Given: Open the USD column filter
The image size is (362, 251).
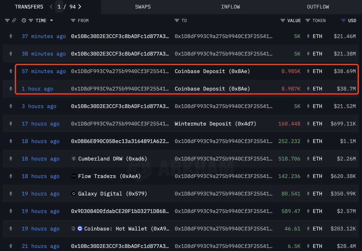Looking at the screenshot, I should pos(343,20).
